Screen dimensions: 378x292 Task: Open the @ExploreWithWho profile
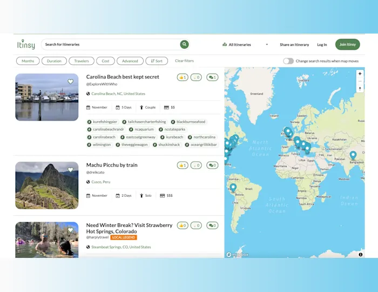[x=102, y=84]
